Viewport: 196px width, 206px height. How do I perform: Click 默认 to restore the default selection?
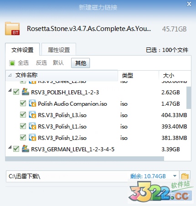click(x=58, y=63)
